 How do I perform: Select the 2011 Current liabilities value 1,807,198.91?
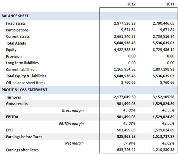coord(163,69)
